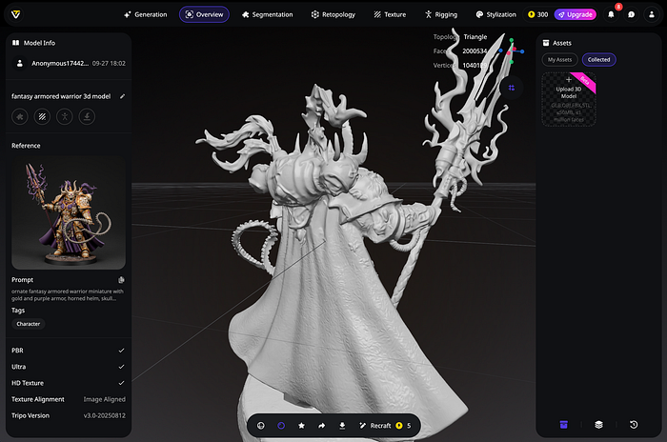Click the share arrow icon
Viewport: 667px width, 442px height.
tap(322, 425)
